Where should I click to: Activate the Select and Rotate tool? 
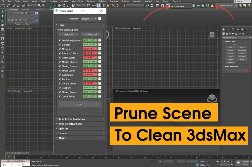coord(64,5)
